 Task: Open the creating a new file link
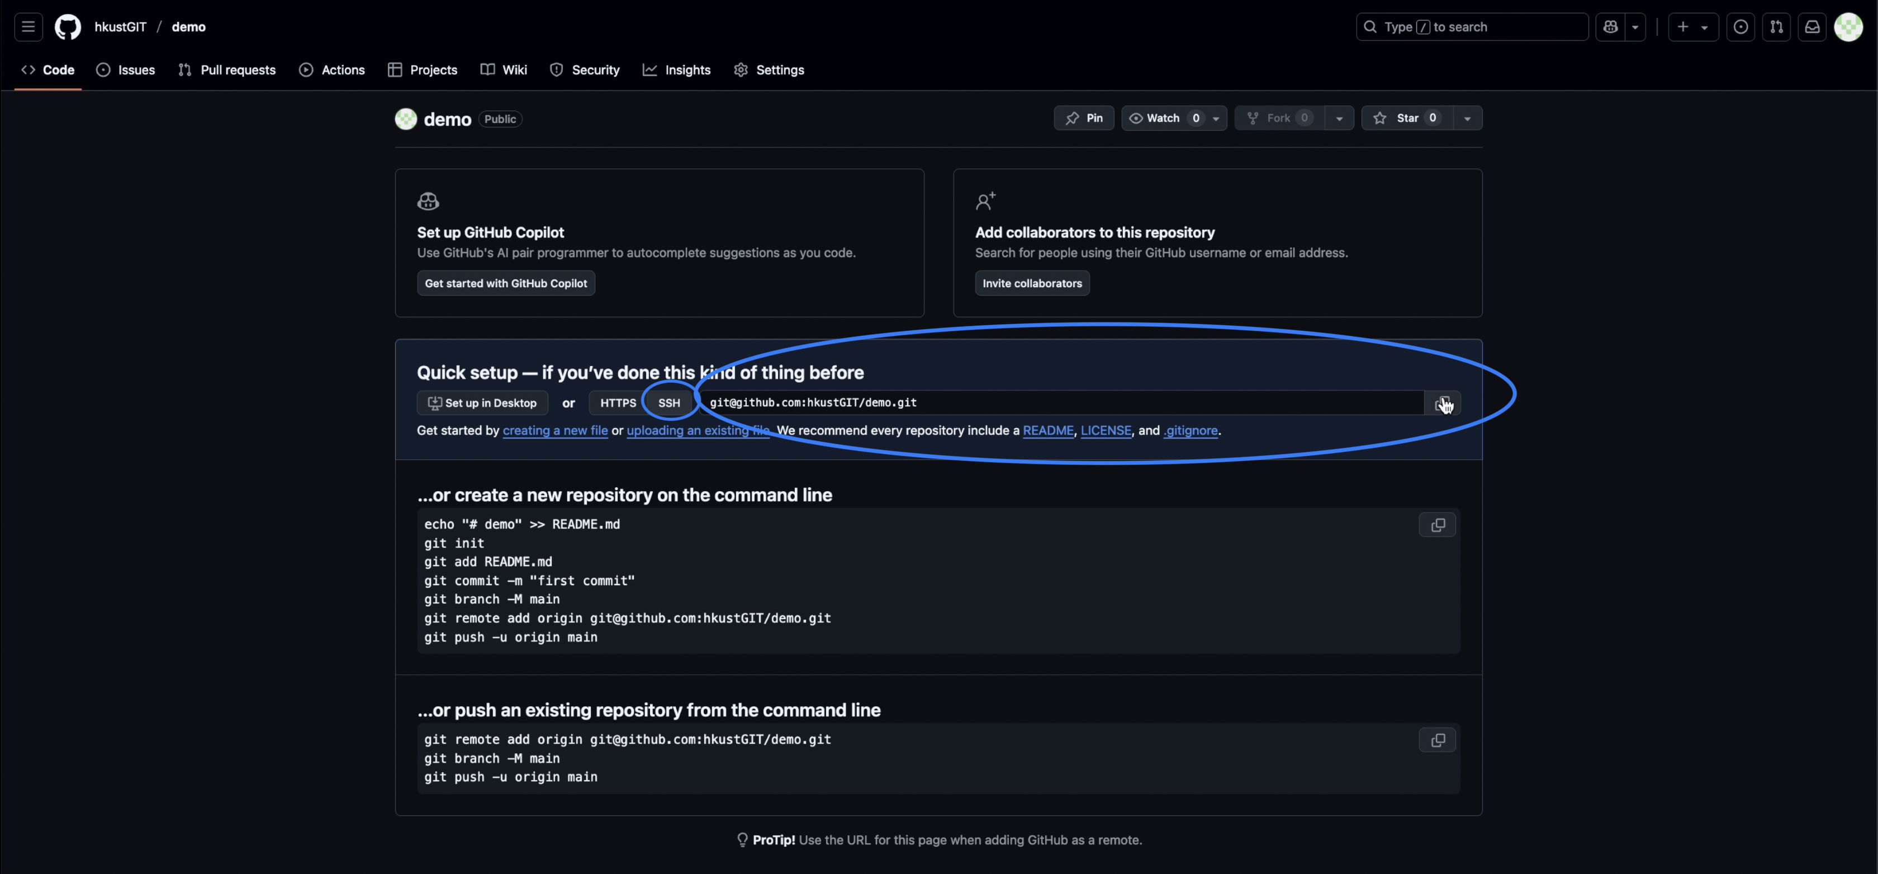coord(555,430)
